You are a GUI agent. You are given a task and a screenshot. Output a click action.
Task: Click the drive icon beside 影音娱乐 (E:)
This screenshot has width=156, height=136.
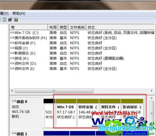pyautogui.click(x=12, y=53)
